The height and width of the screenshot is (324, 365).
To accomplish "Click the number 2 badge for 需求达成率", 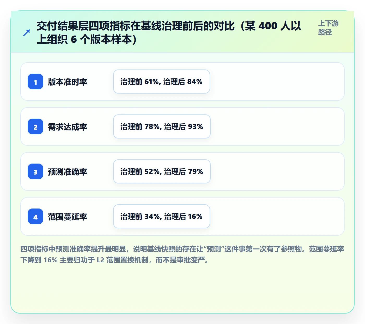I will click(x=35, y=126).
